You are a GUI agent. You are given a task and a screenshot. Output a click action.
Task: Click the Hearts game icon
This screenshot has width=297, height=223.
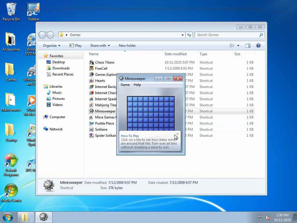click(91, 81)
